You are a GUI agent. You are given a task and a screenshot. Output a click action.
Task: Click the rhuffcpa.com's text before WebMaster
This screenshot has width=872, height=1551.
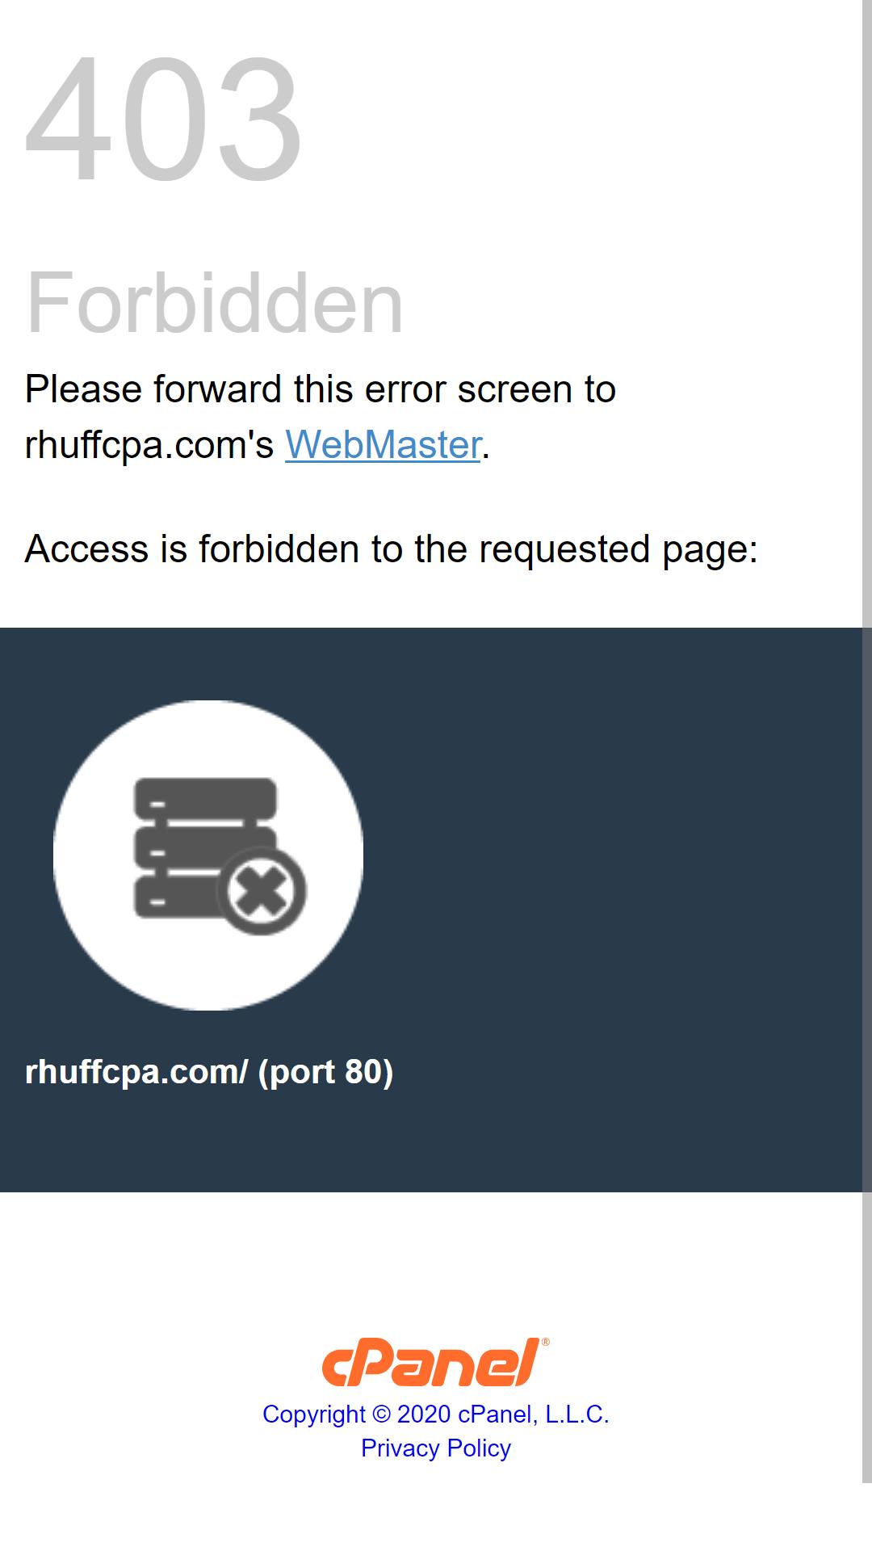click(x=149, y=444)
